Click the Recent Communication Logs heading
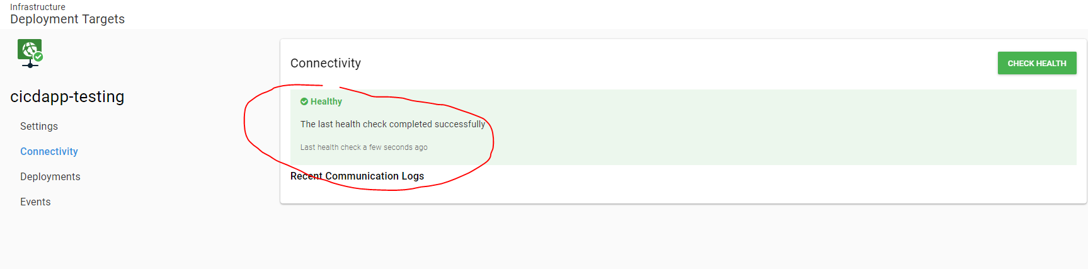This screenshot has width=1088, height=269. pos(357,176)
